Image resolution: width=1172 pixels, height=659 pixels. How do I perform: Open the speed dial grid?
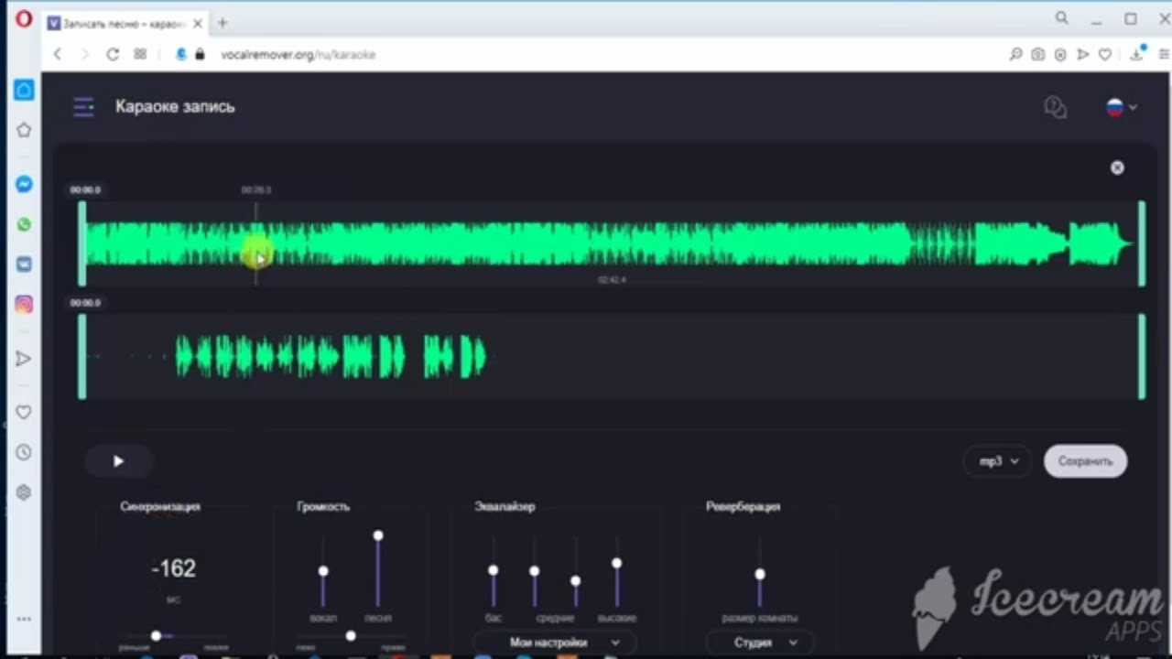click(x=140, y=54)
